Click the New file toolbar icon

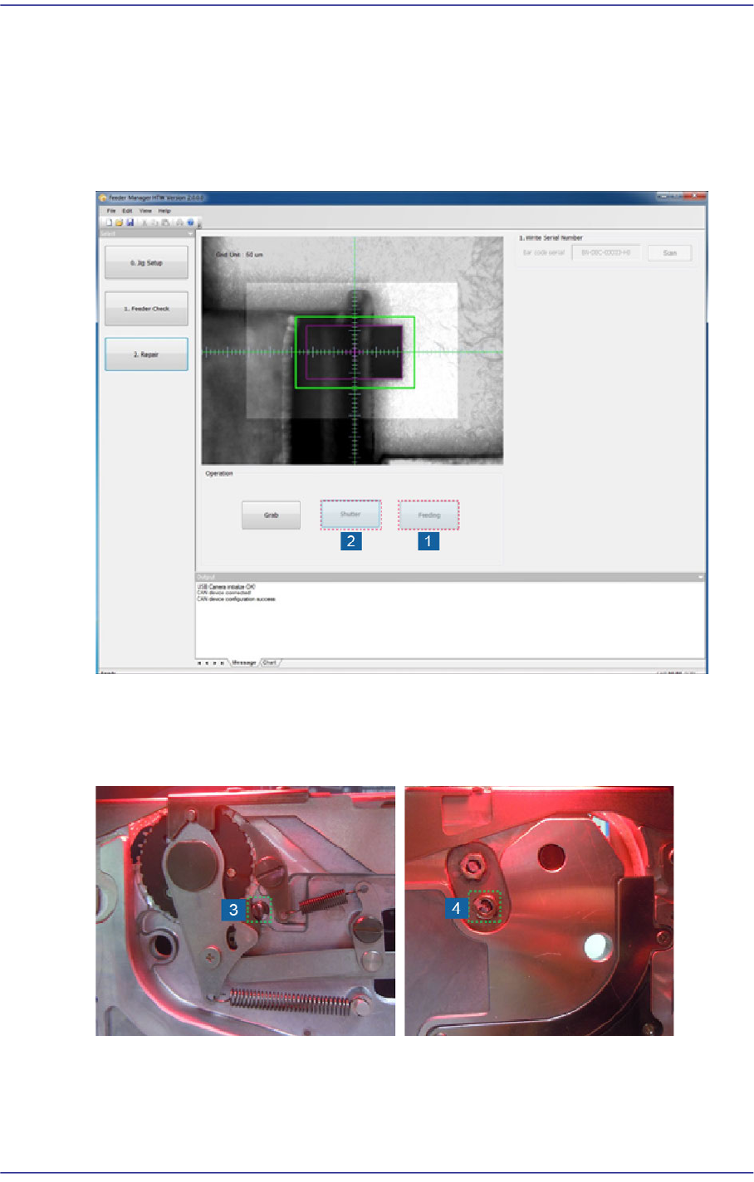[109, 222]
